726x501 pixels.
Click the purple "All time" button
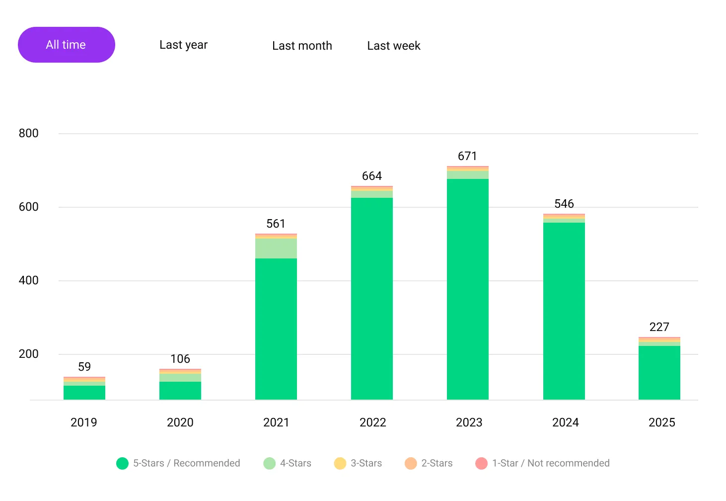66,45
